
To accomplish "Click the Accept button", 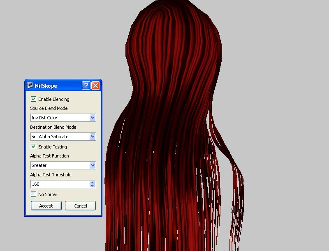I will click(46, 206).
